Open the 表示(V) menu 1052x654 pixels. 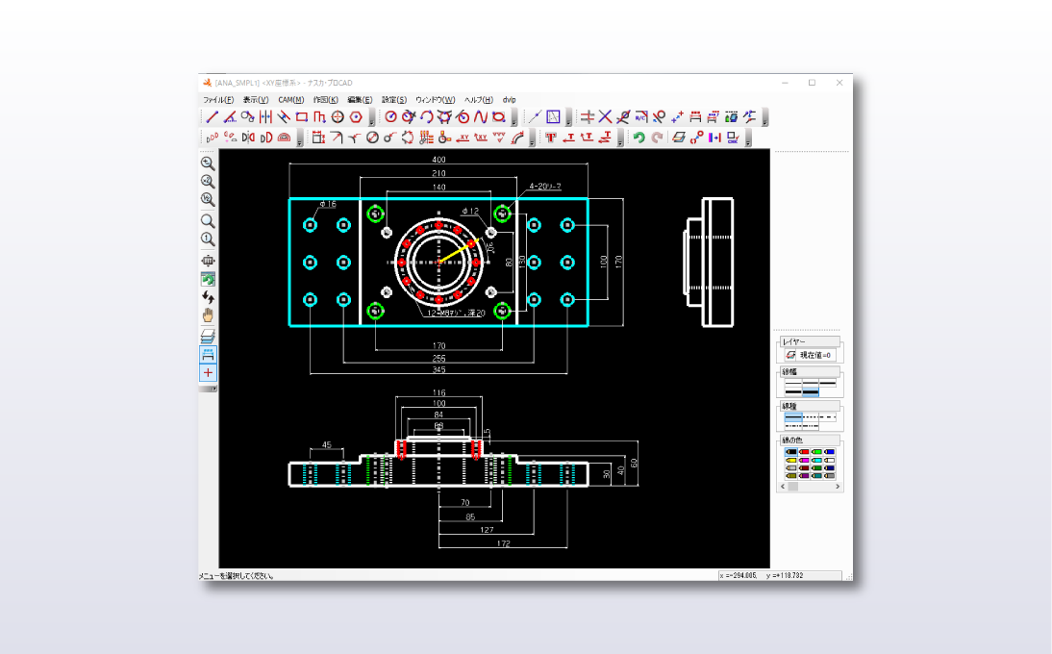pyautogui.click(x=256, y=100)
